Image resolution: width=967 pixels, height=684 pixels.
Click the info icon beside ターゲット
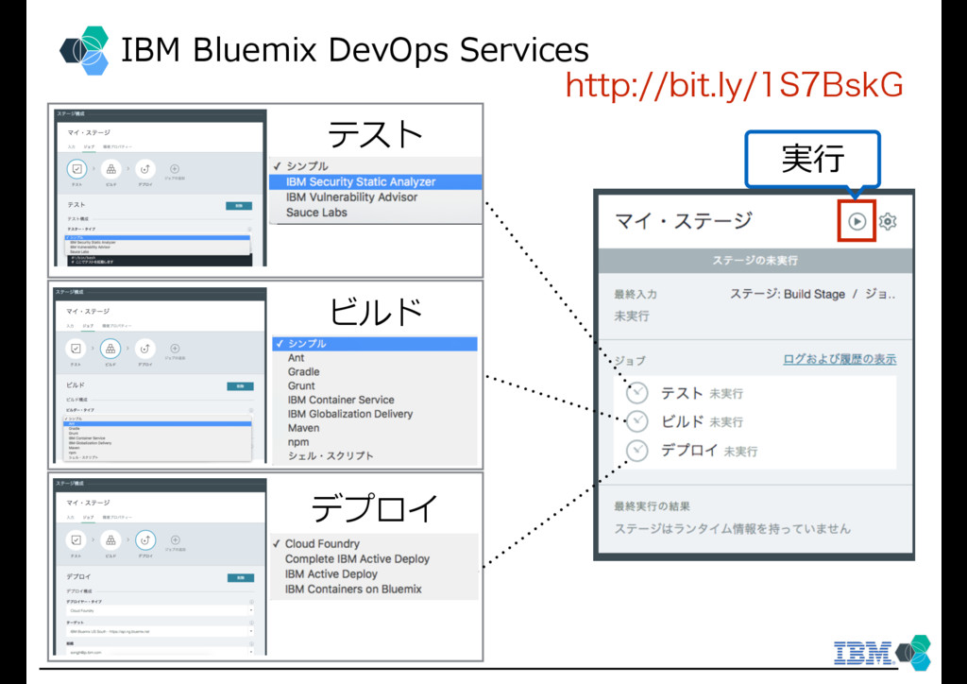251,623
